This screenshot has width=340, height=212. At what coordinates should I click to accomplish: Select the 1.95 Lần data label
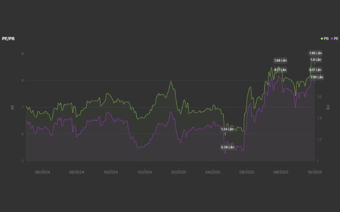[315, 53]
